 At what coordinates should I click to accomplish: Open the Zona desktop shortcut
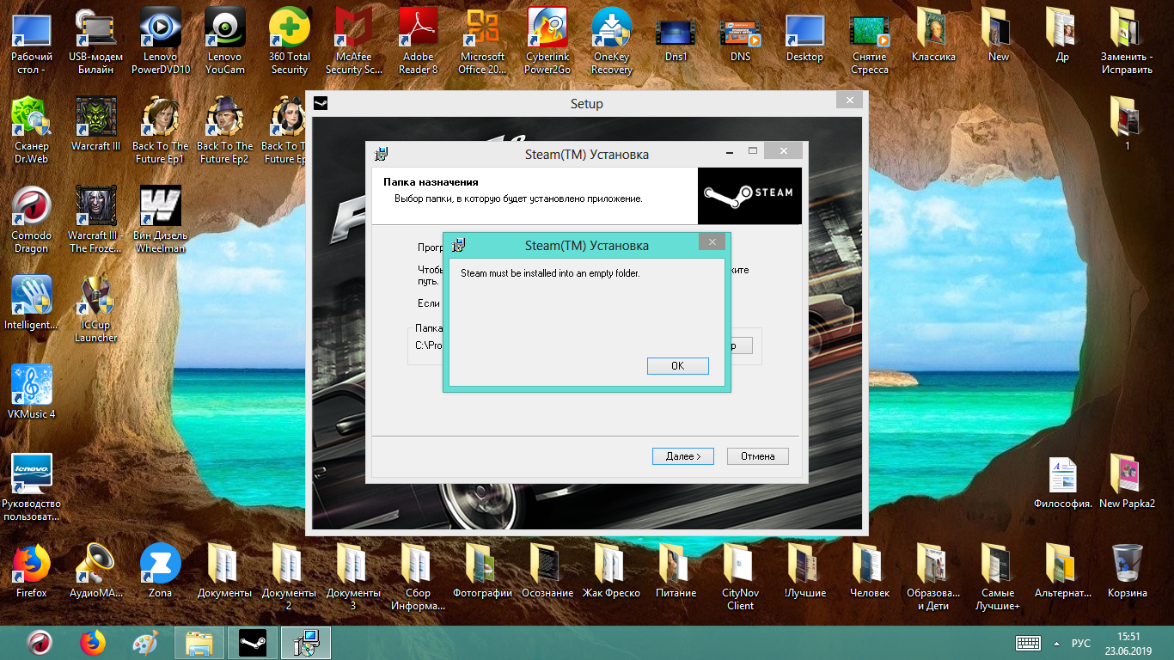(x=160, y=571)
